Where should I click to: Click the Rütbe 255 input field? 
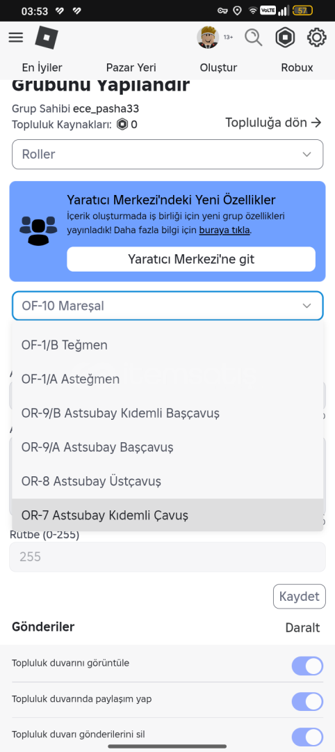[x=167, y=557]
